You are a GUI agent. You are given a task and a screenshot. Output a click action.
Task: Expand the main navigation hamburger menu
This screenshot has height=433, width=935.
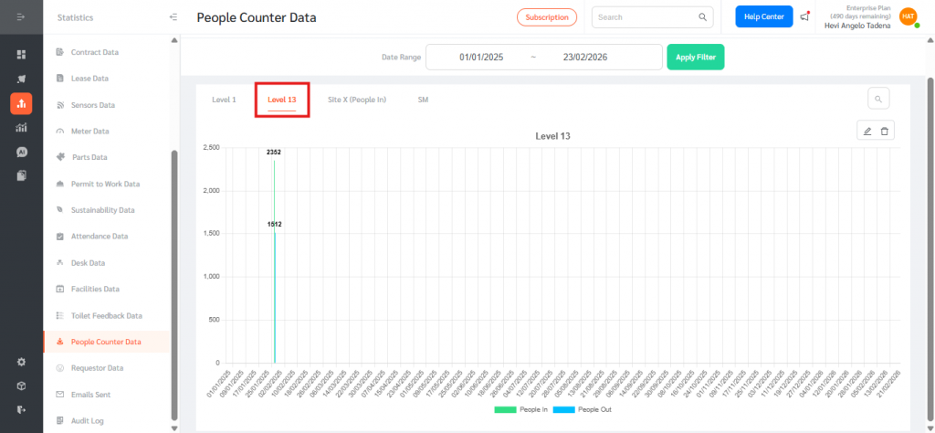[21, 17]
